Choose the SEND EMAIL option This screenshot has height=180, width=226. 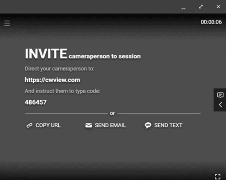pyautogui.click(x=110, y=126)
